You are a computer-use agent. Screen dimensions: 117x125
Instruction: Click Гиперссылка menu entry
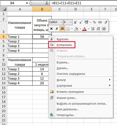(x=66, y=115)
